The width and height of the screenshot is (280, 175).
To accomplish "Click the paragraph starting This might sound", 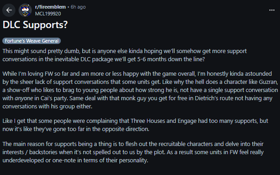I will point(124,55).
